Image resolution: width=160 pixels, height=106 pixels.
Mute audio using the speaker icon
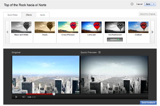(24, 97)
